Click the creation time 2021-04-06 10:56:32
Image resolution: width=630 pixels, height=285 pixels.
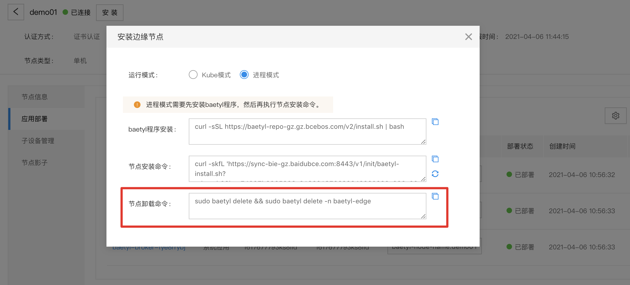coord(582,175)
